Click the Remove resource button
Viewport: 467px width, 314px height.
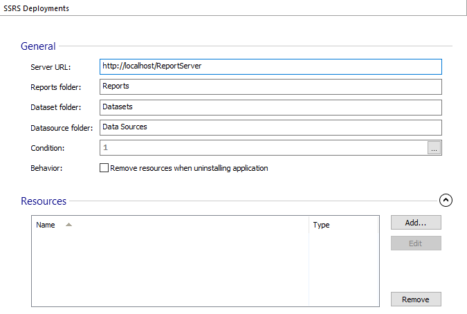click(416, 299)
